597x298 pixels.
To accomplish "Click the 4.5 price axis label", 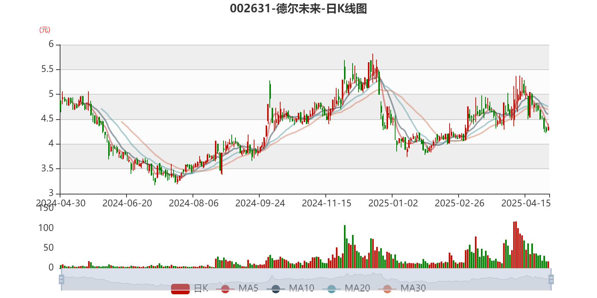I will 47,119.
